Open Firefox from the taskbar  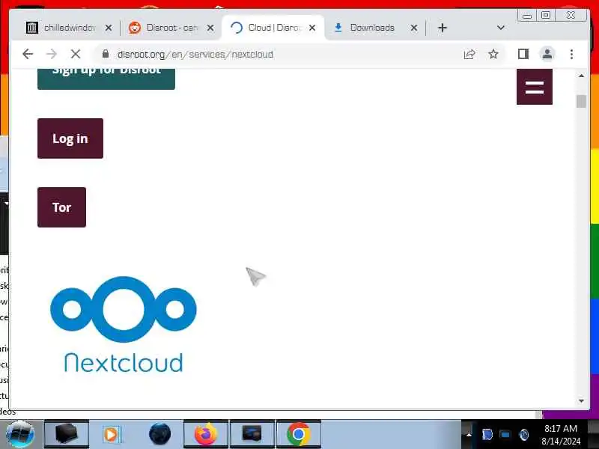tap(206, 434)
